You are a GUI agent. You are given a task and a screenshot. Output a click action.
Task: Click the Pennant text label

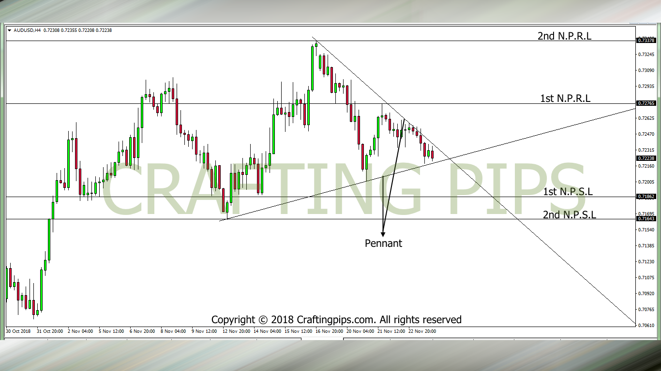click(x=383, y=243)
